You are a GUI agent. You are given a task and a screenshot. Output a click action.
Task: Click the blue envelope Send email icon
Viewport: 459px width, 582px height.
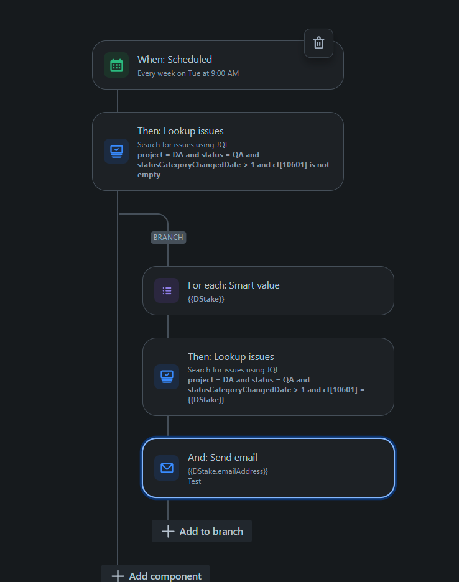167,468
